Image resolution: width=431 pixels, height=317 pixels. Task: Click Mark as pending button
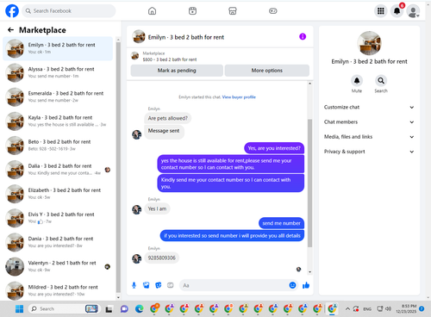177,71
